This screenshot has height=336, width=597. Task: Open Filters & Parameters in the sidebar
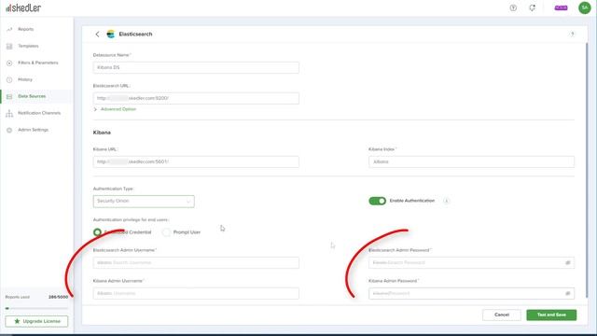click(37, 63)
